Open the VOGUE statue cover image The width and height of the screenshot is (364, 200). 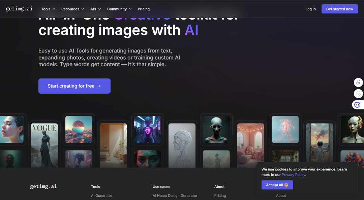pos(44,145)
